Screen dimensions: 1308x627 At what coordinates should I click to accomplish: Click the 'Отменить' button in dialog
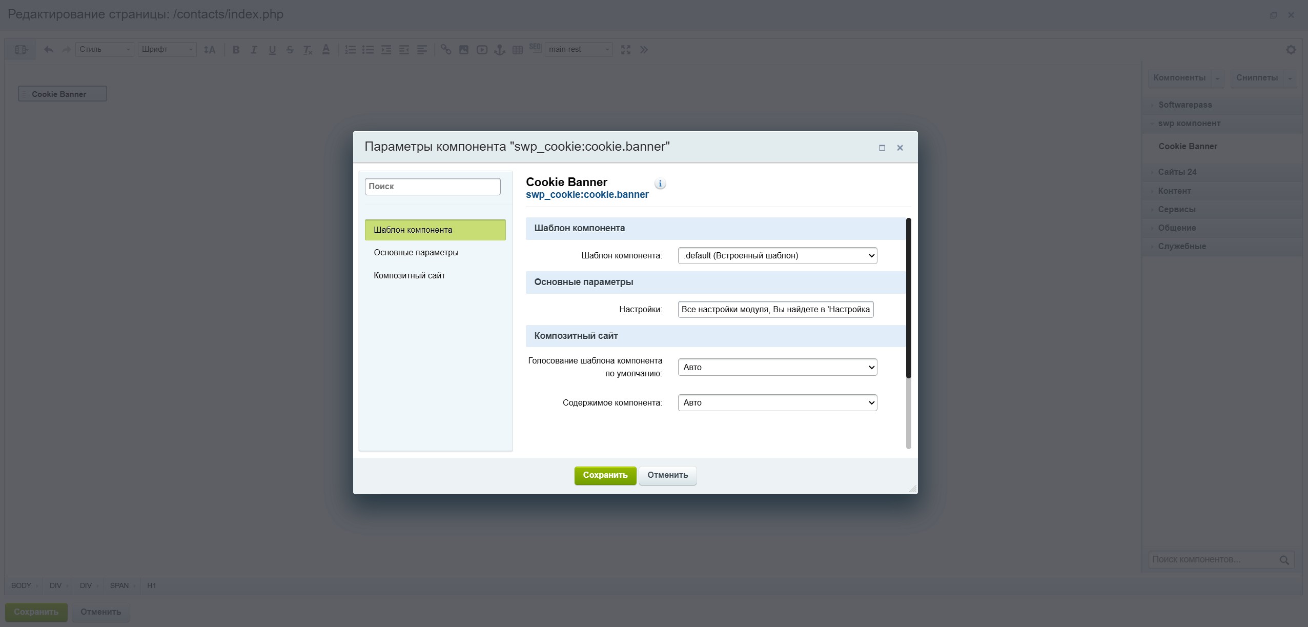coord(667,475)
